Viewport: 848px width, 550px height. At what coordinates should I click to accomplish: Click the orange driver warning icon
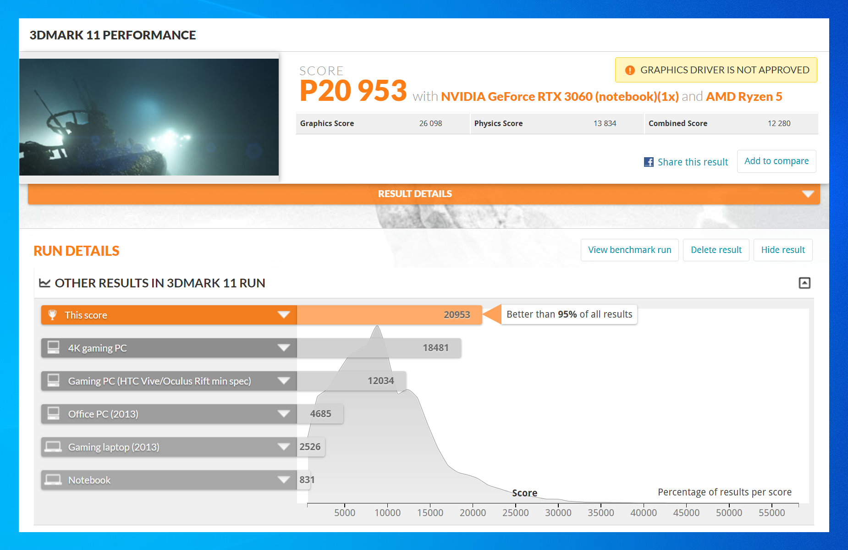coord(630,70)
